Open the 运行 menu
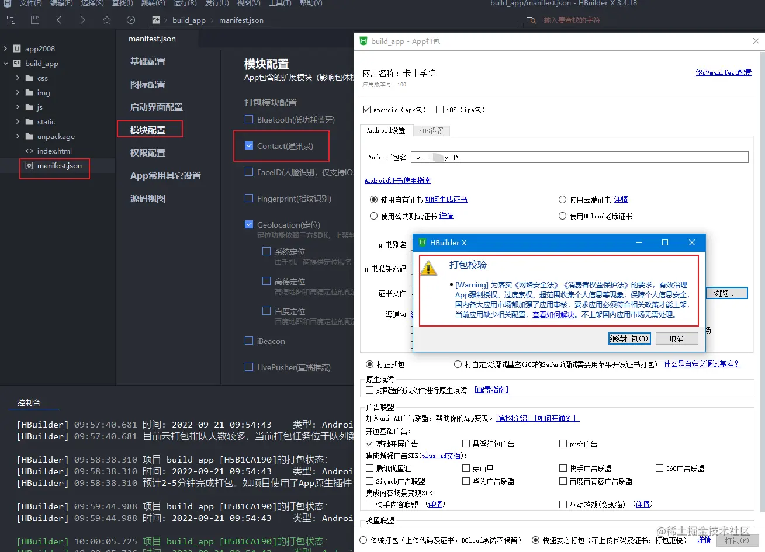The image size is (765, 552). [x=185, y=3]
